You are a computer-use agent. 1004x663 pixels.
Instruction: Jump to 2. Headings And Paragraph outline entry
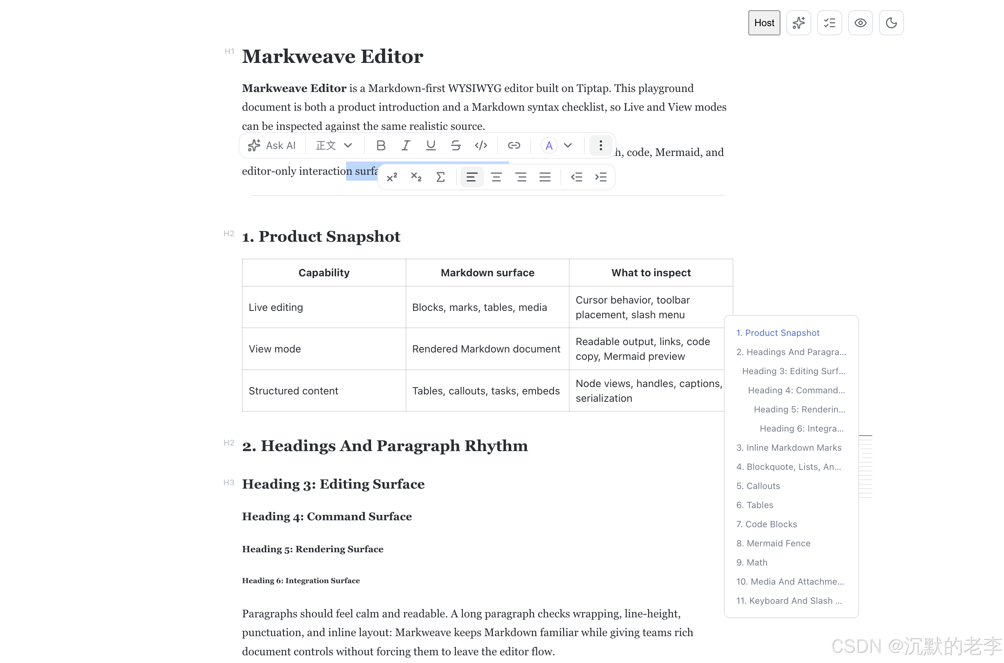(x=791, y=352)
